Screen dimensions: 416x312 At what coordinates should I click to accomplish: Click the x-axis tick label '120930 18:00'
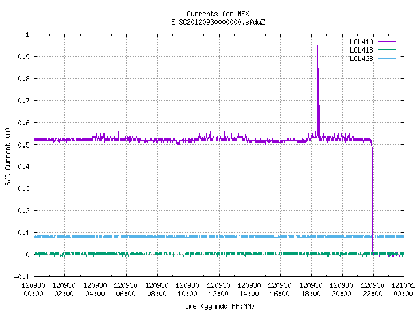tap(311, 290)
